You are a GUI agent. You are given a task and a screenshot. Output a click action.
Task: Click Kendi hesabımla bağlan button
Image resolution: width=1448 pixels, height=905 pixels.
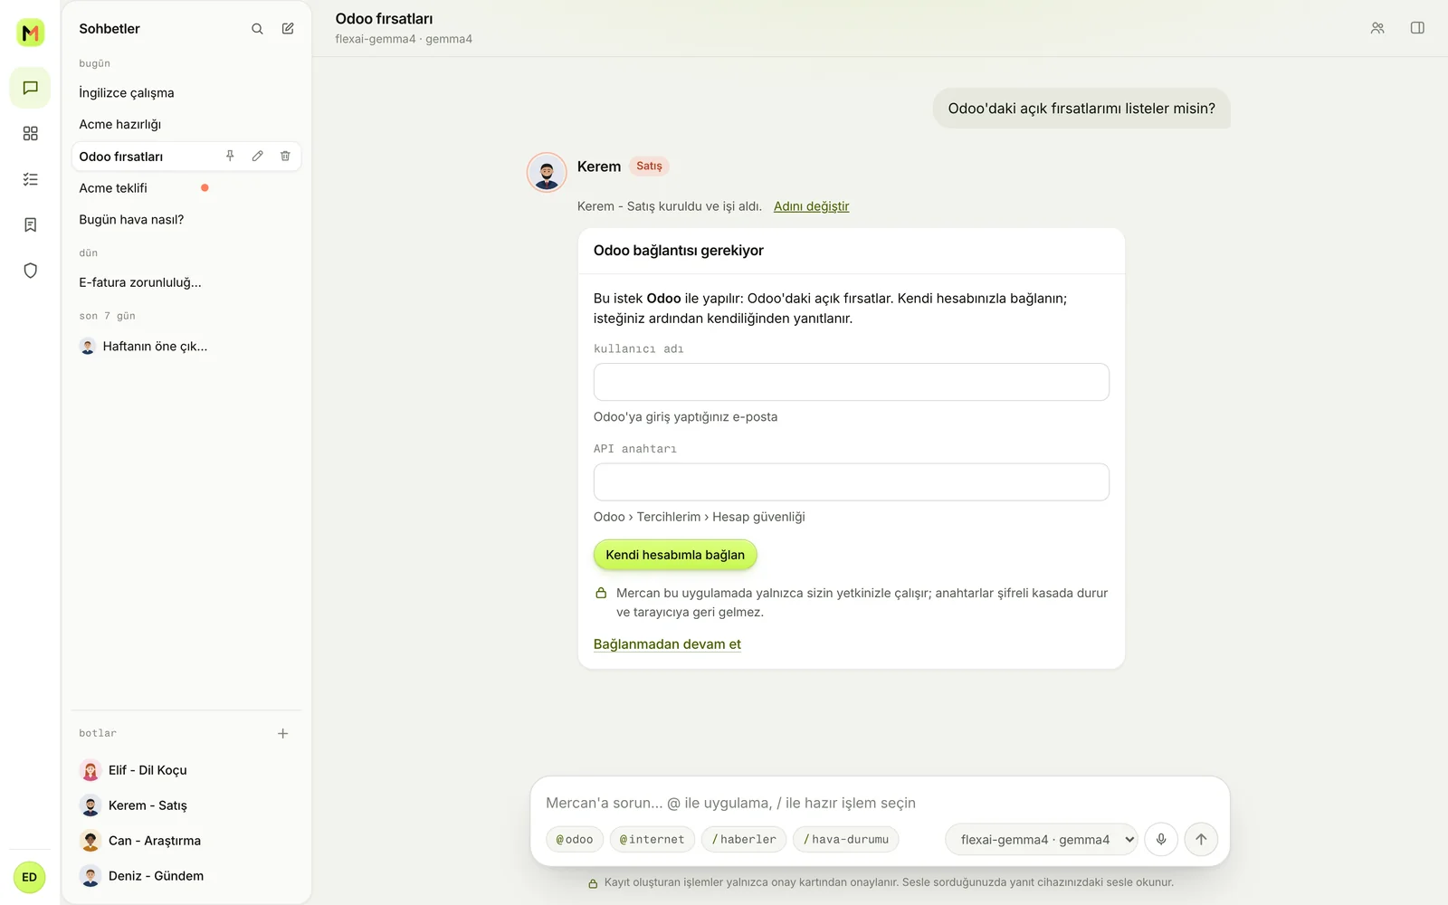pyautogui.click(x=675, y=555)
